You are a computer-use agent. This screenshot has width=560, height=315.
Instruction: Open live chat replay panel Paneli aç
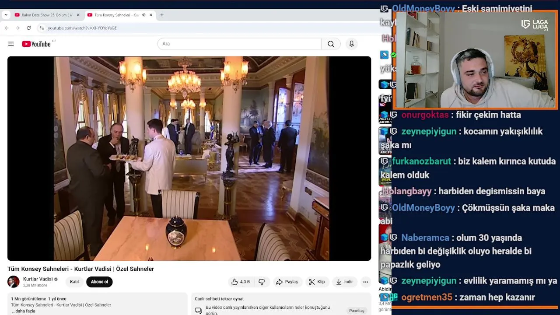click(357, 311)
